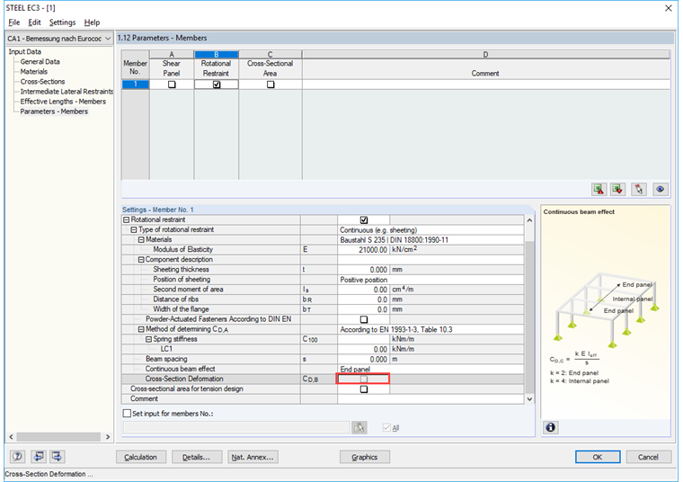Image resolution: width=683 pixels, height=482 pixels.
Task: Click the Modulus of Elasticity value field
Action: tap(363, 250)
